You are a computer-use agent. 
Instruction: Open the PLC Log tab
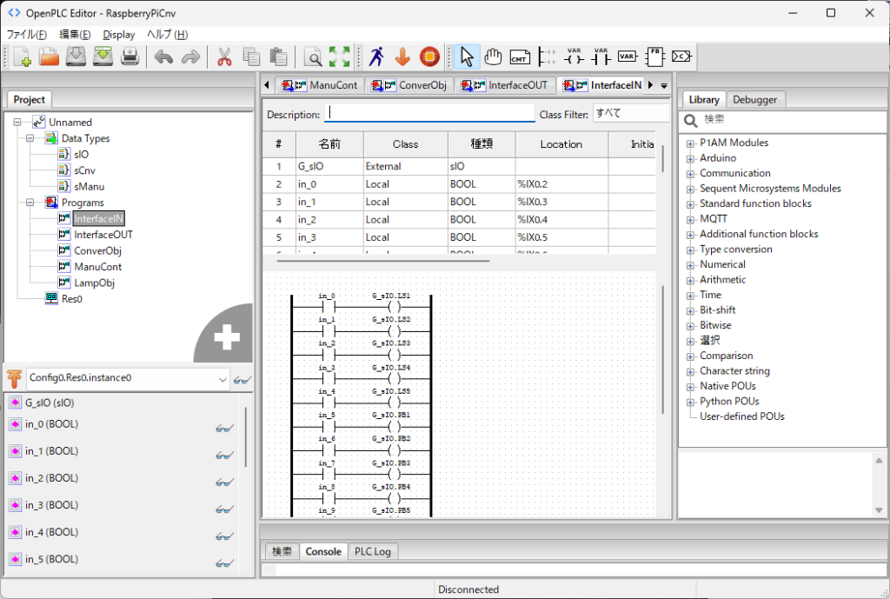pos(372,551)
